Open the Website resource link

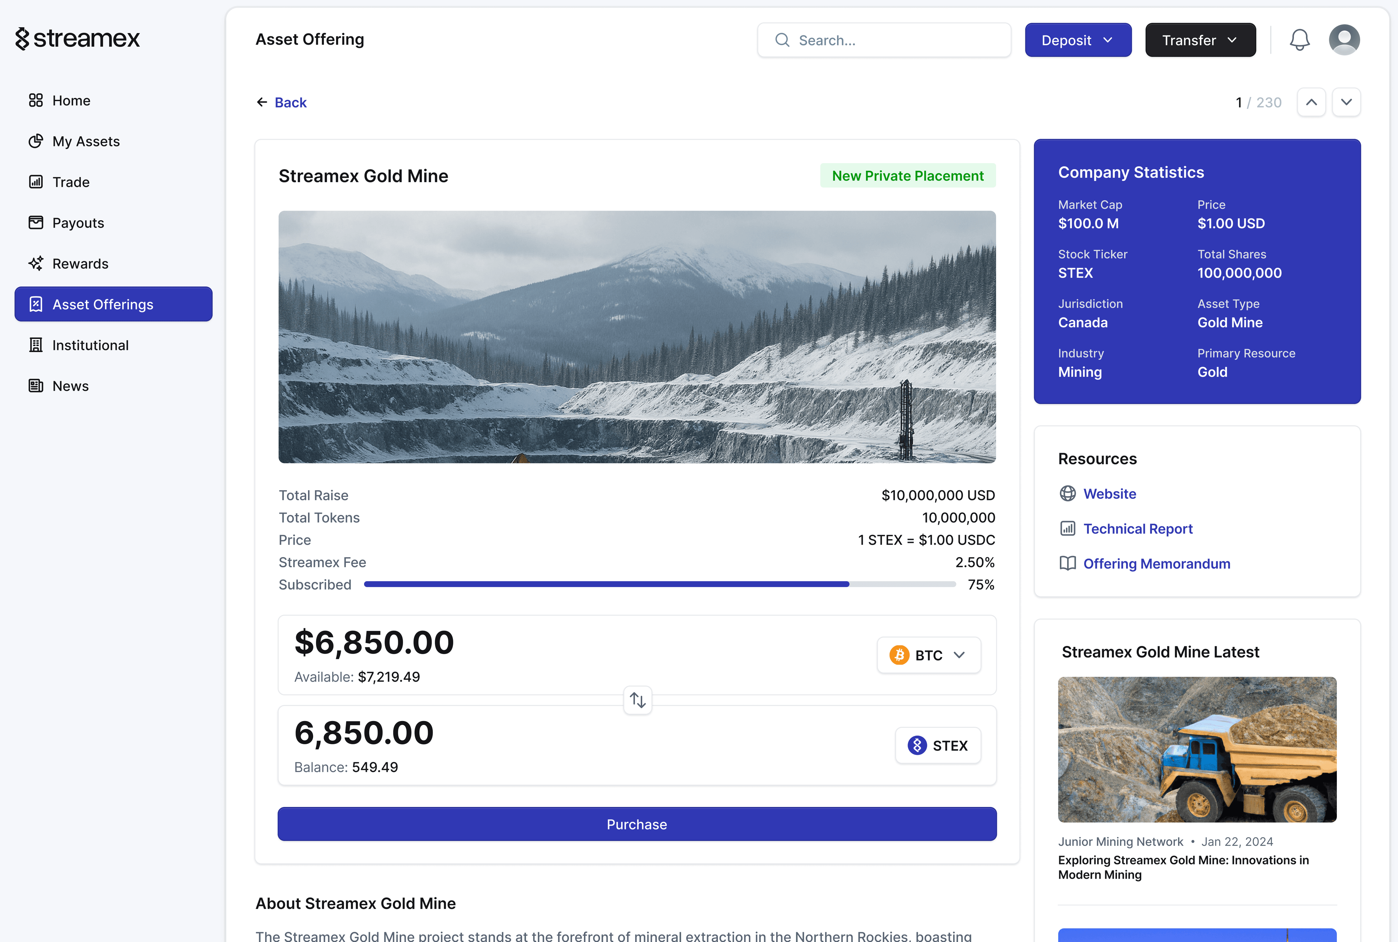point(1110,494)
